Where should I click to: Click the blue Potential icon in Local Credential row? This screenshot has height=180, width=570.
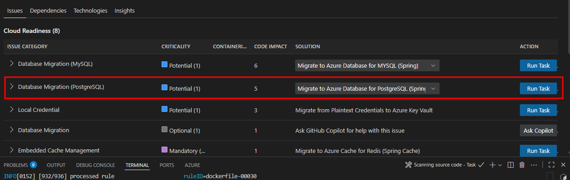165,109
